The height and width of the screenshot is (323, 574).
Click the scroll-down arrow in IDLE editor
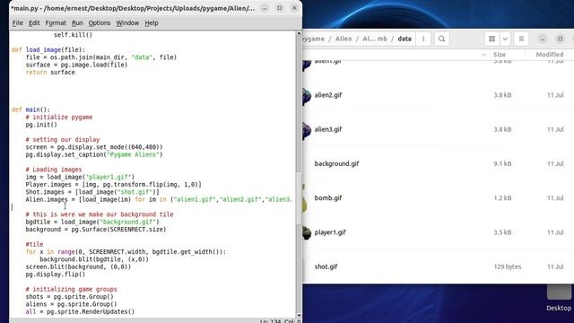pyautogui.click(x=299, y=315)
